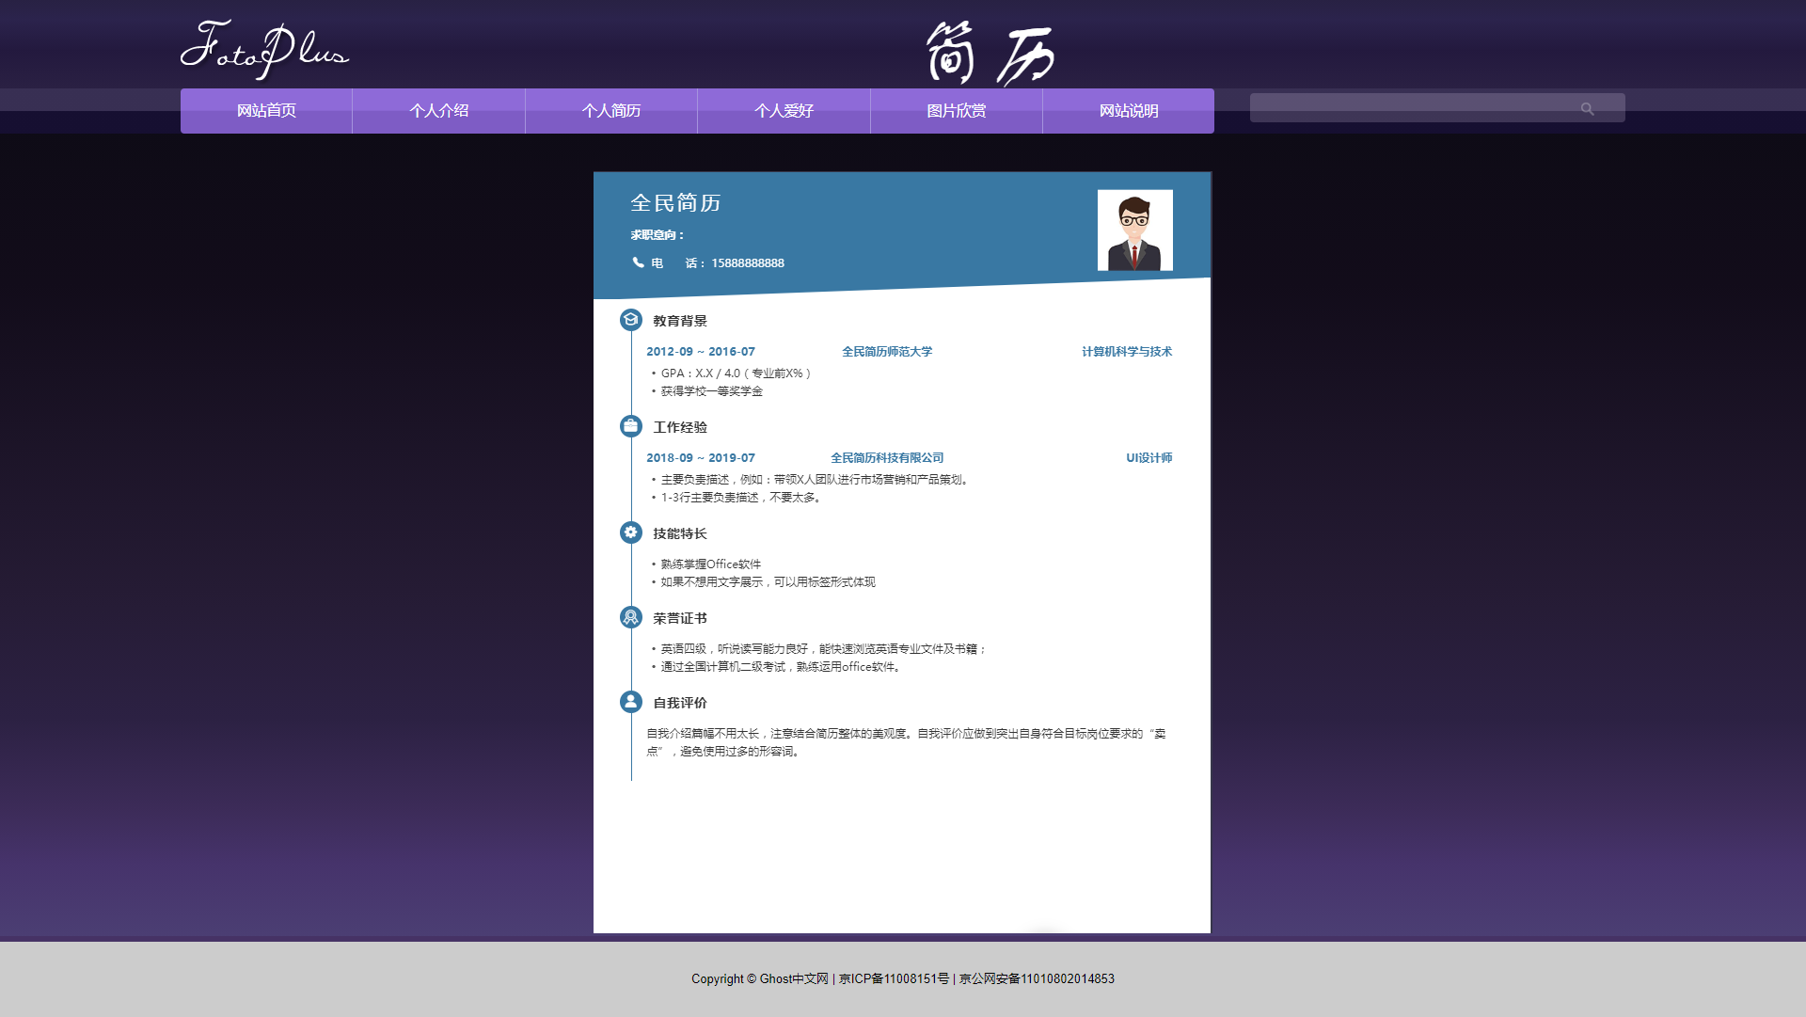Image resolution: width=1806 pixels, height=1017 pixels.
Task: Go to the 个人爱好 tab
Action: [x=784, y=111]
